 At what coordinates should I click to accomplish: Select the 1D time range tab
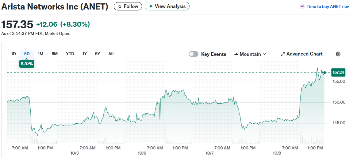pyautogui.click(x=13, y=54)
